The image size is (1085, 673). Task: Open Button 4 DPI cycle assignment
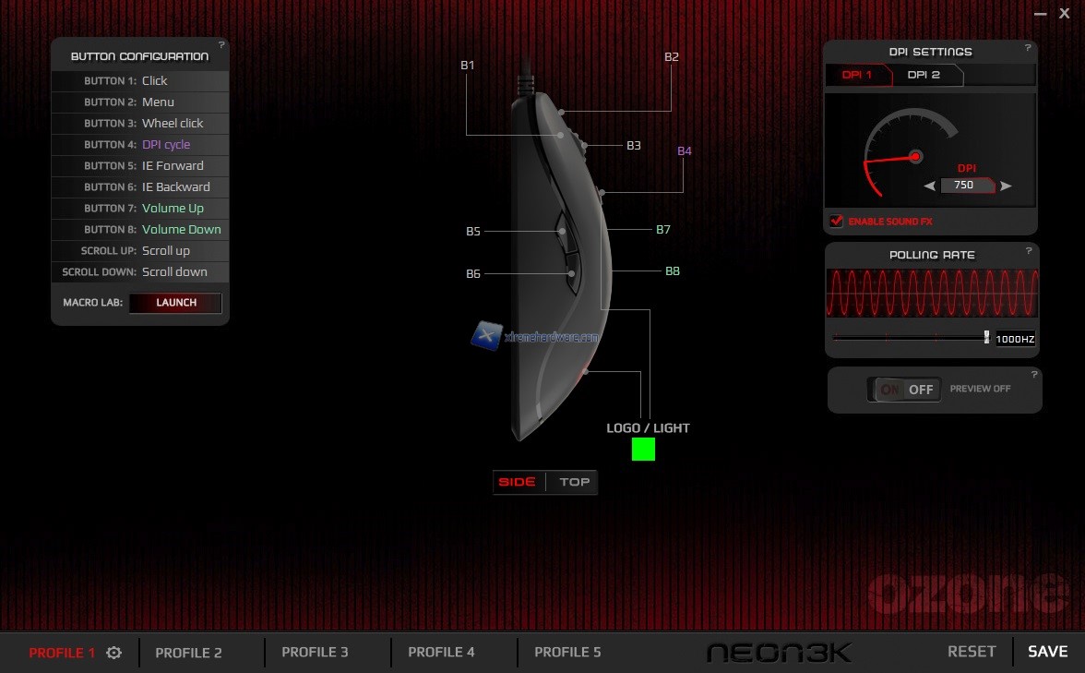pyautogui.click(x=166, y=145)
